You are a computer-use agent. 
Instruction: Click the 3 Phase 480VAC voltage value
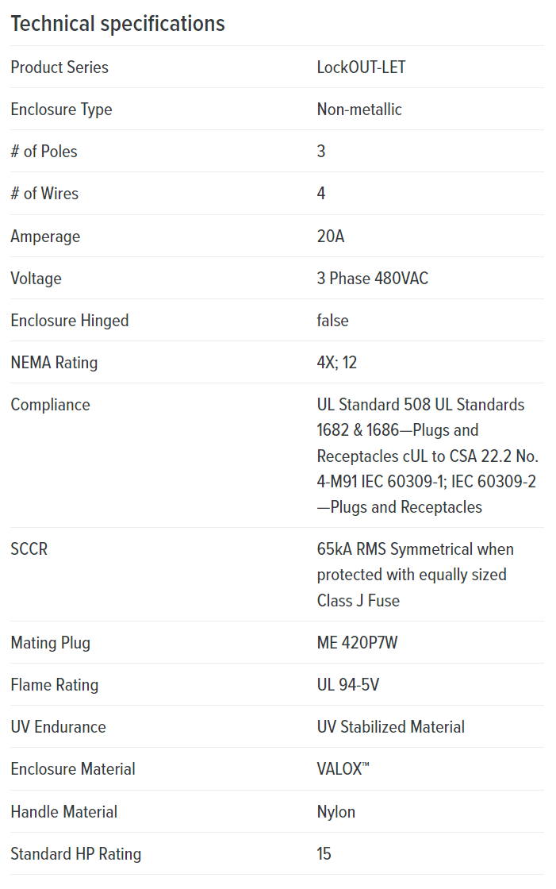click(x=372, y=279)
